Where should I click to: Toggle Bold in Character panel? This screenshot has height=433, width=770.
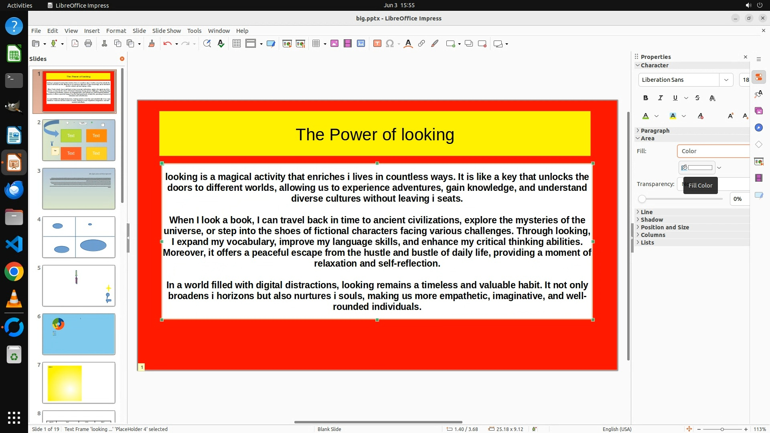click(x=645, y=98)
